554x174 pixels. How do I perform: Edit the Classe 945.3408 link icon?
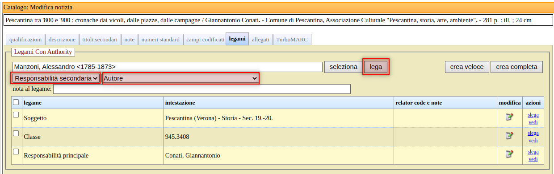pos(509,136)
